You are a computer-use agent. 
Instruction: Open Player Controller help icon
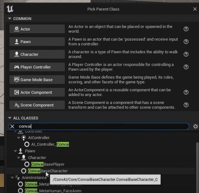pos(186,67)
